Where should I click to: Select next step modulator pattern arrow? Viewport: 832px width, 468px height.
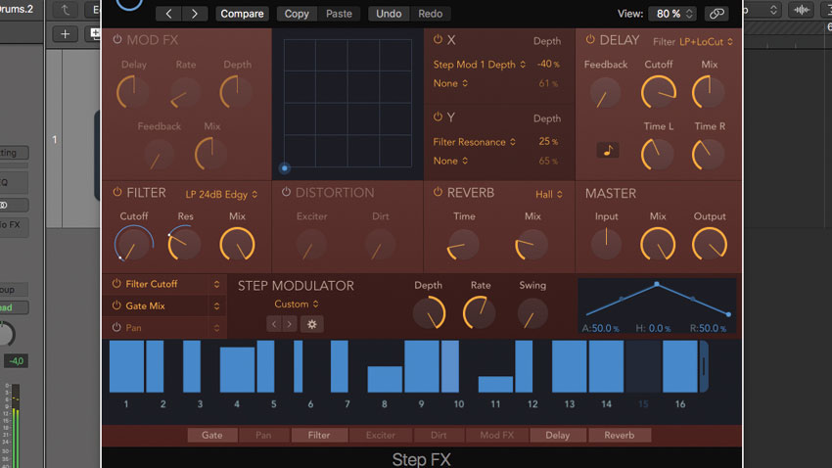(x=289, y=324)
